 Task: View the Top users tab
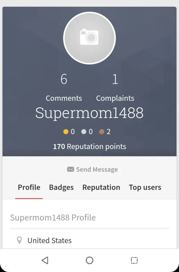pyautogui.click(x=145, y=187)
